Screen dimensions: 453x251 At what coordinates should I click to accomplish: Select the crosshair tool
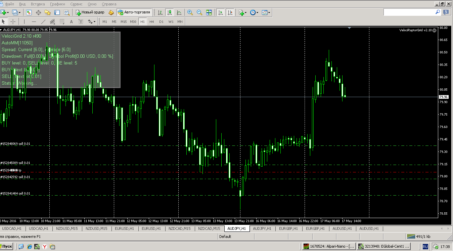pos(13,22)
